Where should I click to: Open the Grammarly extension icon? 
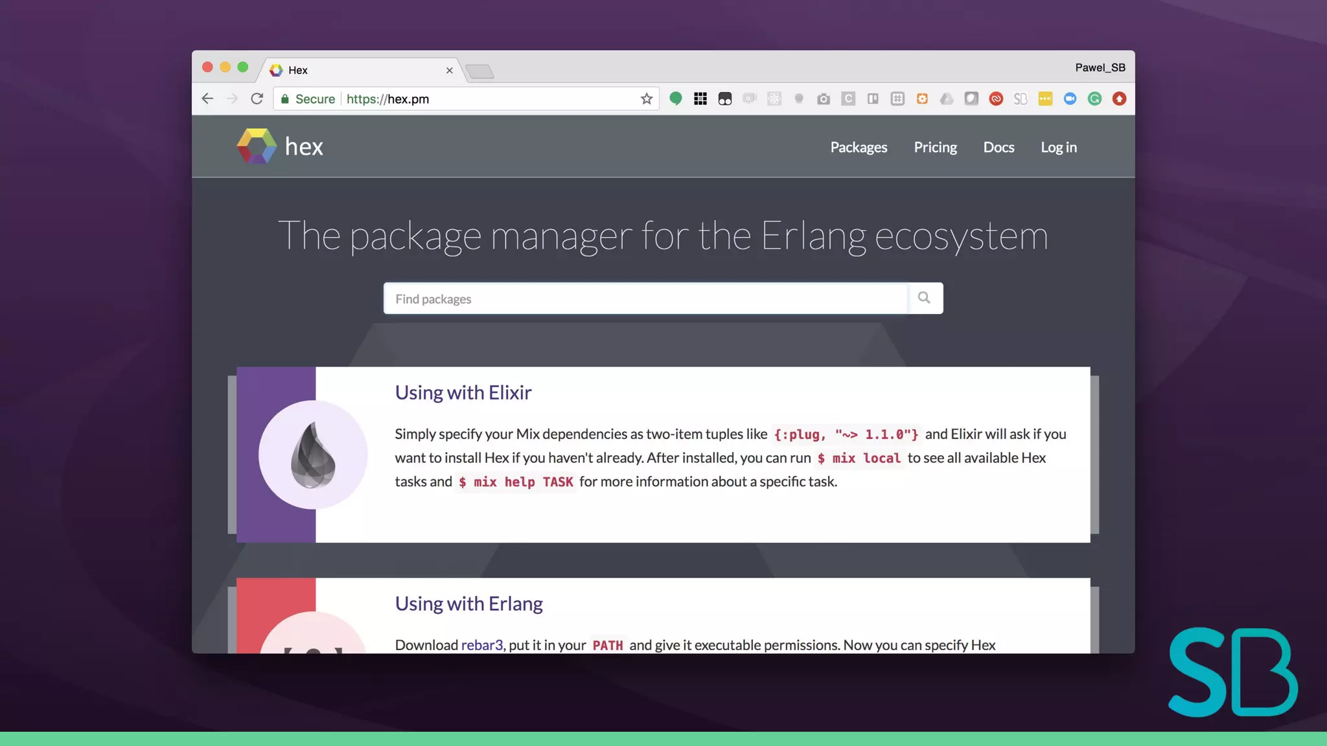pos(1094,99)
